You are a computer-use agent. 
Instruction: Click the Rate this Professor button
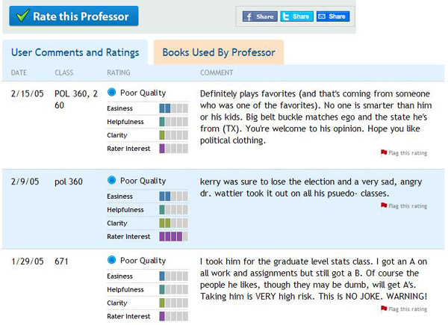[73, 16]
